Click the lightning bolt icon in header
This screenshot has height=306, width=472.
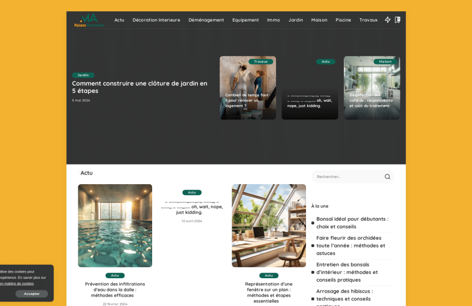coord(388,20)
